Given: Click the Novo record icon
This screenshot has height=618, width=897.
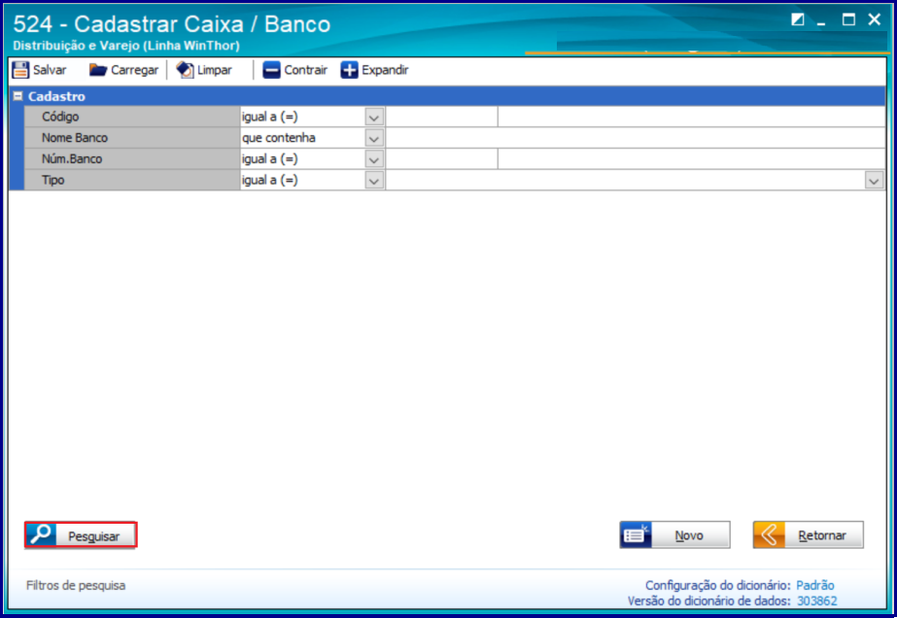Looking at the screenshot, I should (636, 535).
